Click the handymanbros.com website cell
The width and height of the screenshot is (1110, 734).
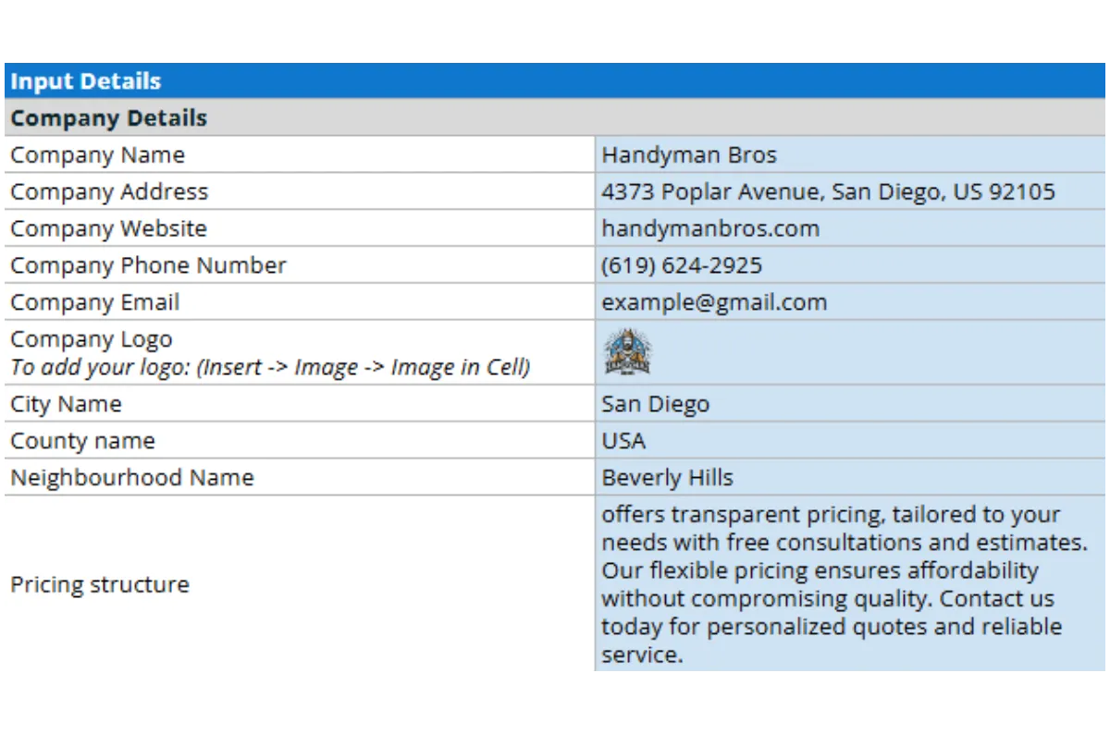click(x=851, y=228)
